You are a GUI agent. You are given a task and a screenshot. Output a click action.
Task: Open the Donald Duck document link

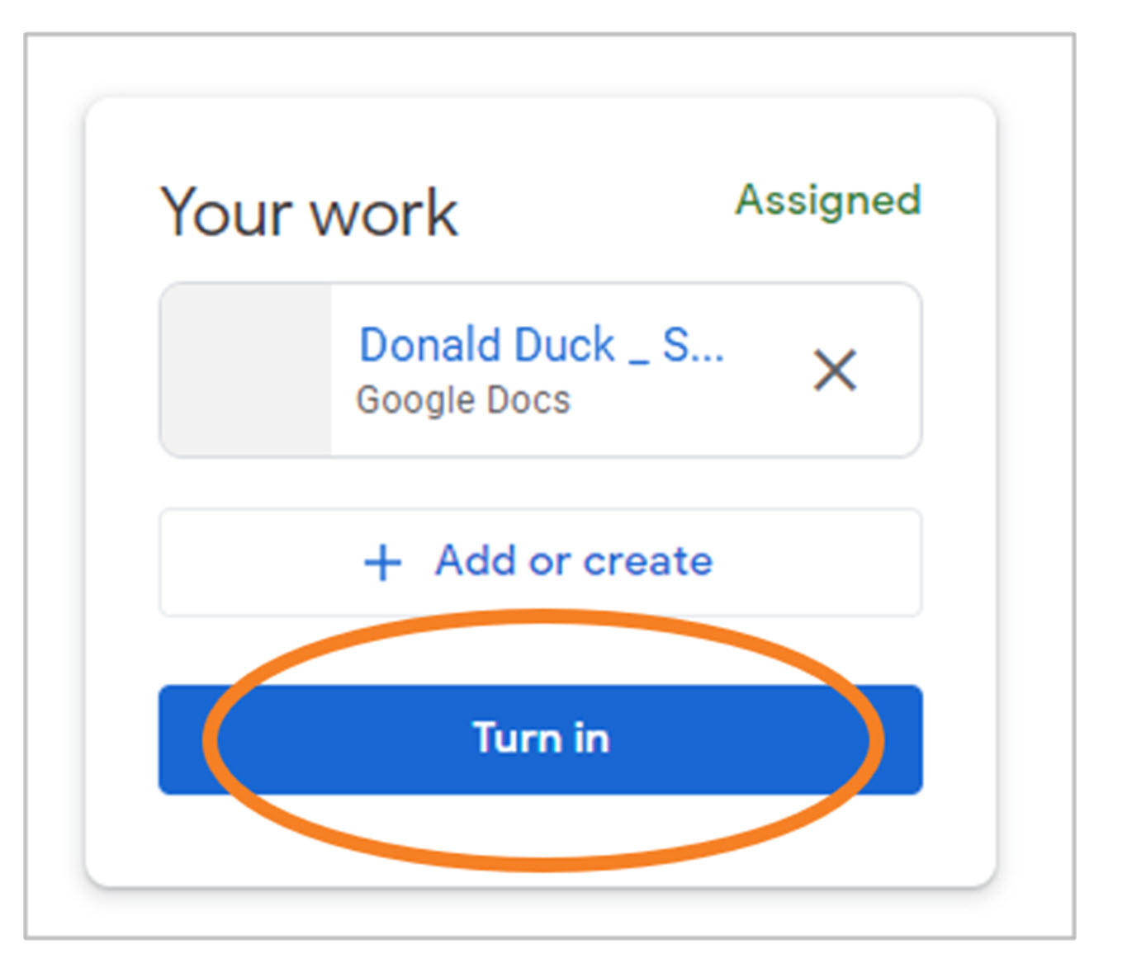pos(542,345)
